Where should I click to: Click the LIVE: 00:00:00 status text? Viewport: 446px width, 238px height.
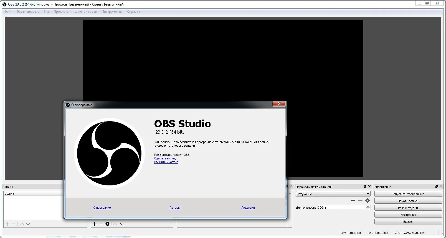pyautogui.click(x=351, y=233)
